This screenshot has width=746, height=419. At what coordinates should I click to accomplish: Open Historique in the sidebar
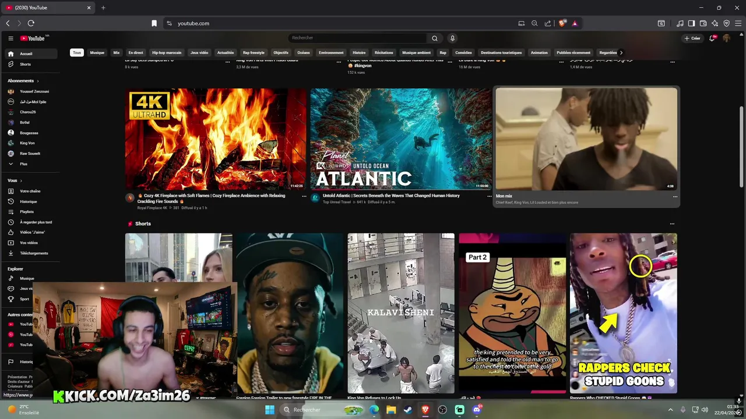click(x=29, y=201)
